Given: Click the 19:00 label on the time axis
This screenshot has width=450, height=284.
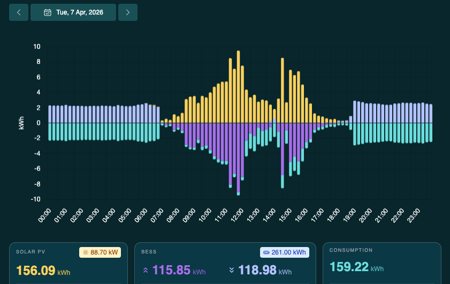Looking at the screenshot, I should 349,215.
